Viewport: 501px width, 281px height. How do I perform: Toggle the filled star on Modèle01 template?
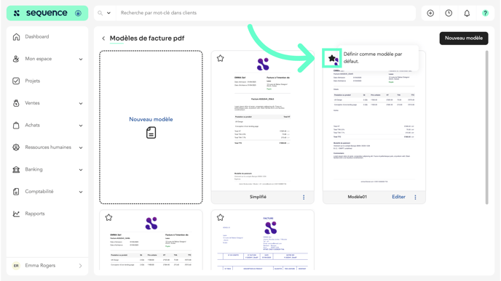332,58
